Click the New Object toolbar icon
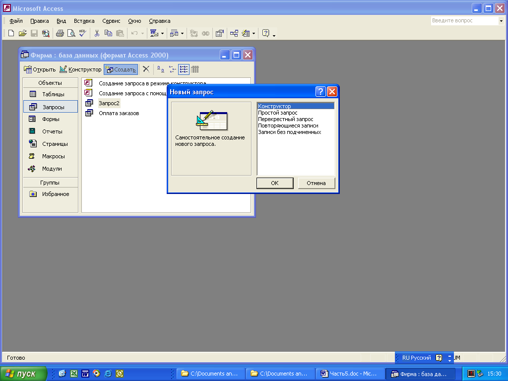Image resolution: width=508 pixels, height=381 pixels. pos(246,33)
